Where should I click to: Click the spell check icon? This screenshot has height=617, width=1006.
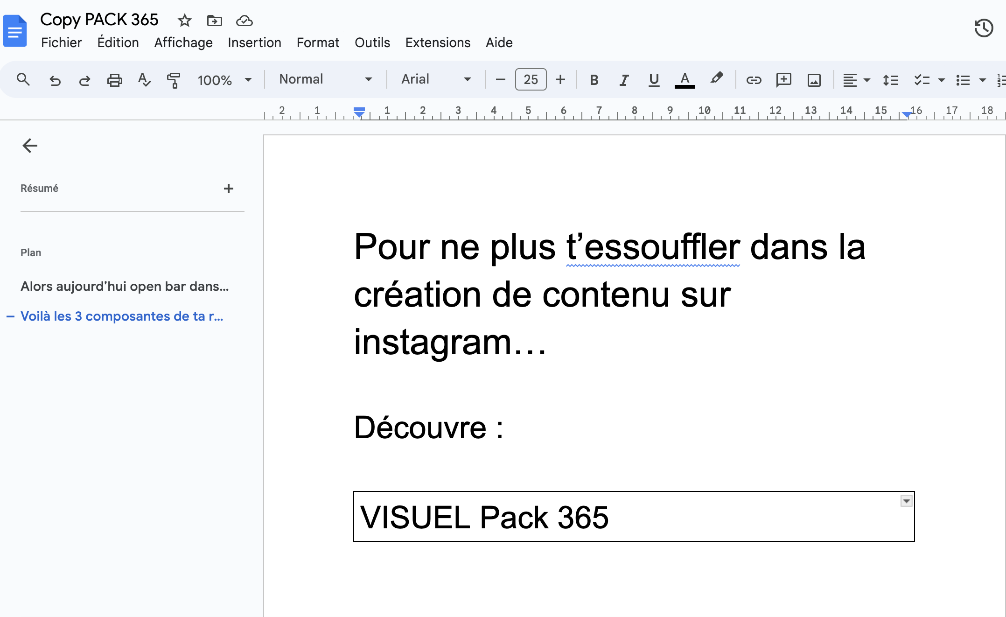click(144, 80)
